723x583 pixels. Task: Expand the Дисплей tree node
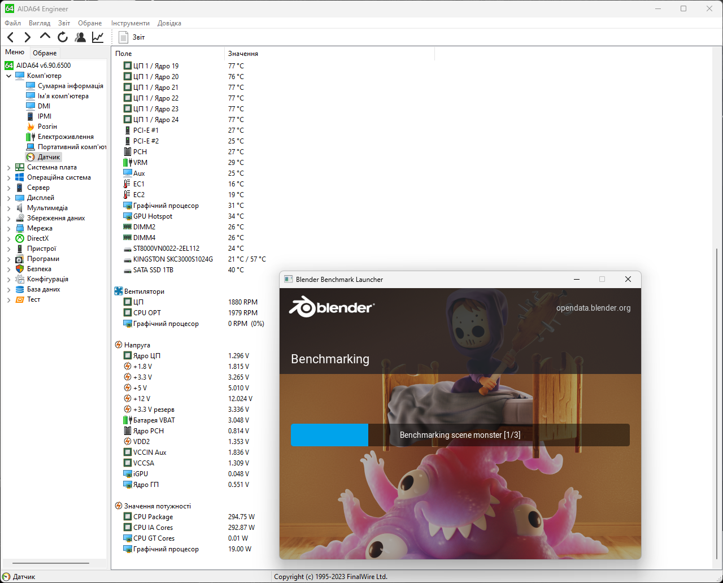[9, 198]
